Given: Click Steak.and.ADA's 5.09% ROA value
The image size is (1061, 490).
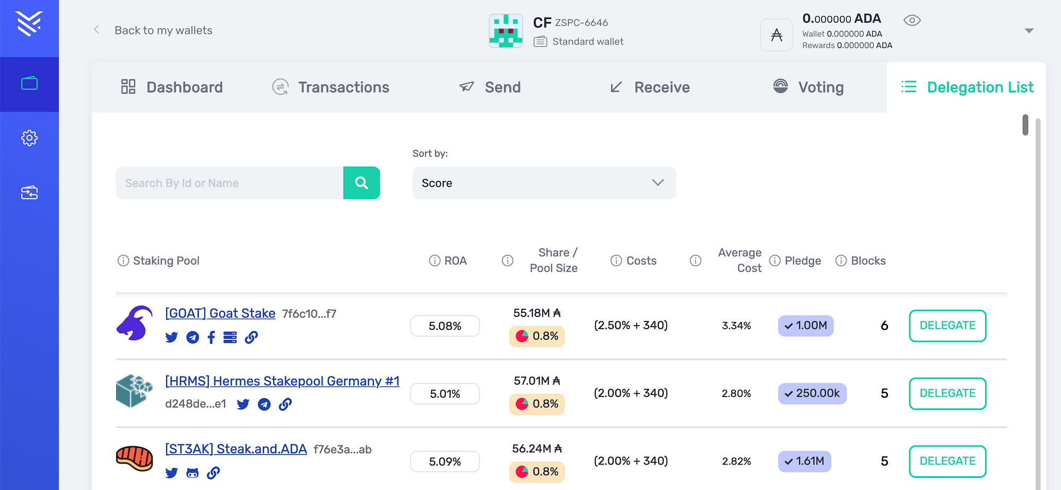Looking at the screenshot, I should (445, 462).
